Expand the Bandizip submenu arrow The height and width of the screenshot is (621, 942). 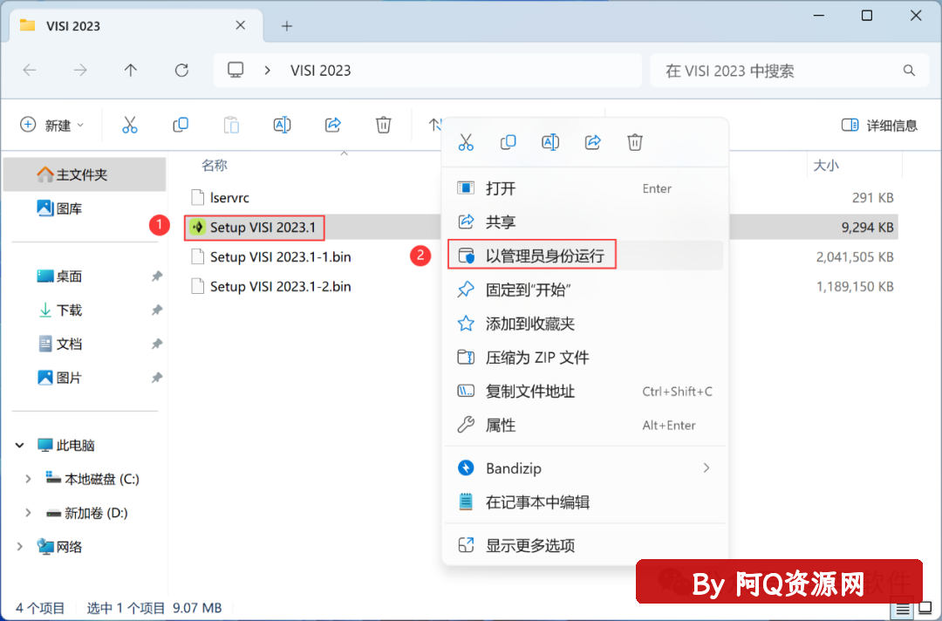[x=706, y=467]
